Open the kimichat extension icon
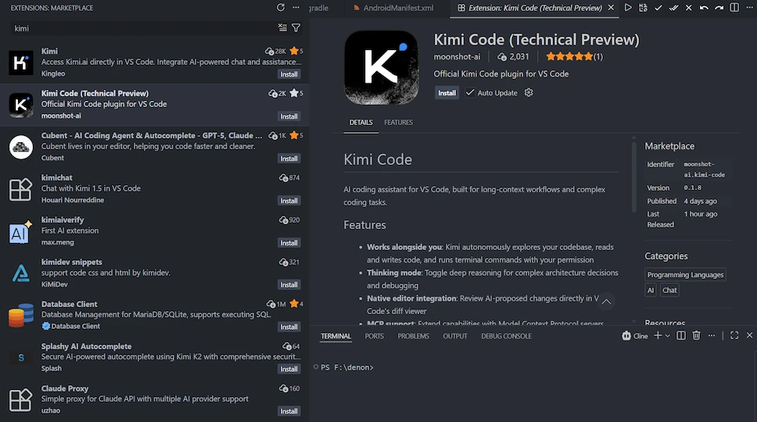 [21, 189]
